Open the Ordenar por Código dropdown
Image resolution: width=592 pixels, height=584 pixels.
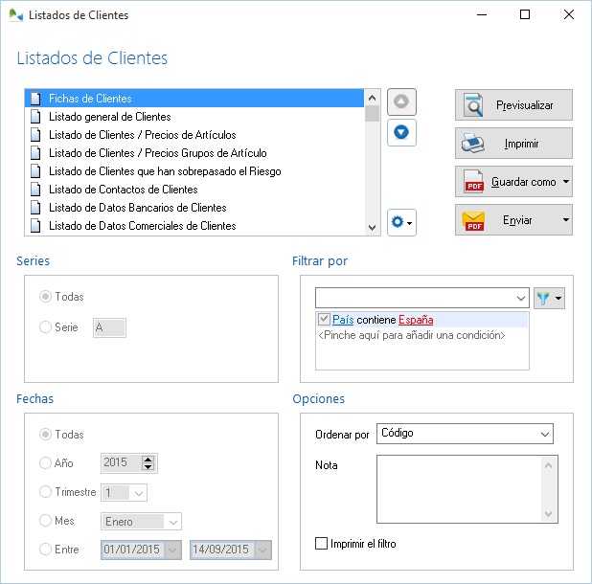(466, 434)
